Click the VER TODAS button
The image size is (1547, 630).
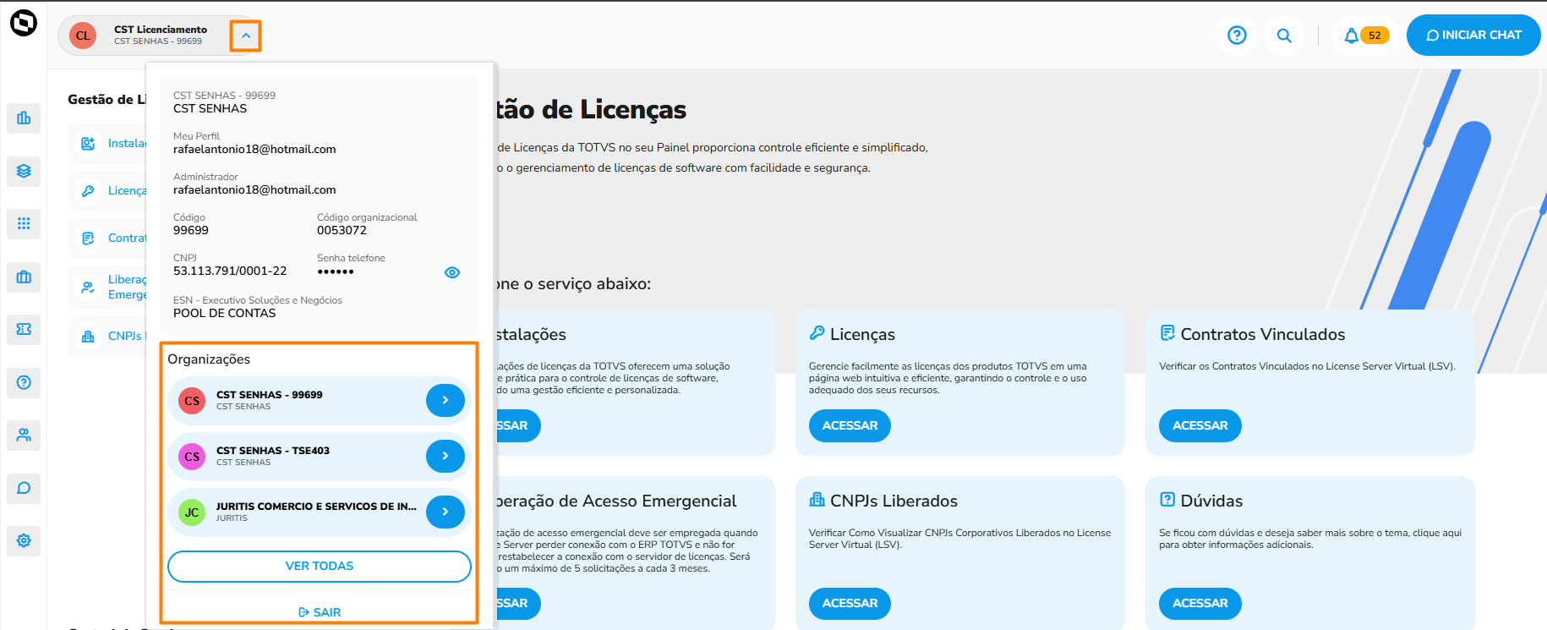[320, 567]
